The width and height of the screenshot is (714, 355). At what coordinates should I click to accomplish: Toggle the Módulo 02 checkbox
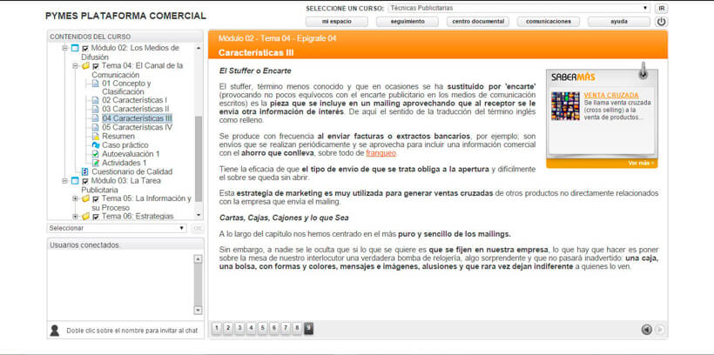point(85,48)
